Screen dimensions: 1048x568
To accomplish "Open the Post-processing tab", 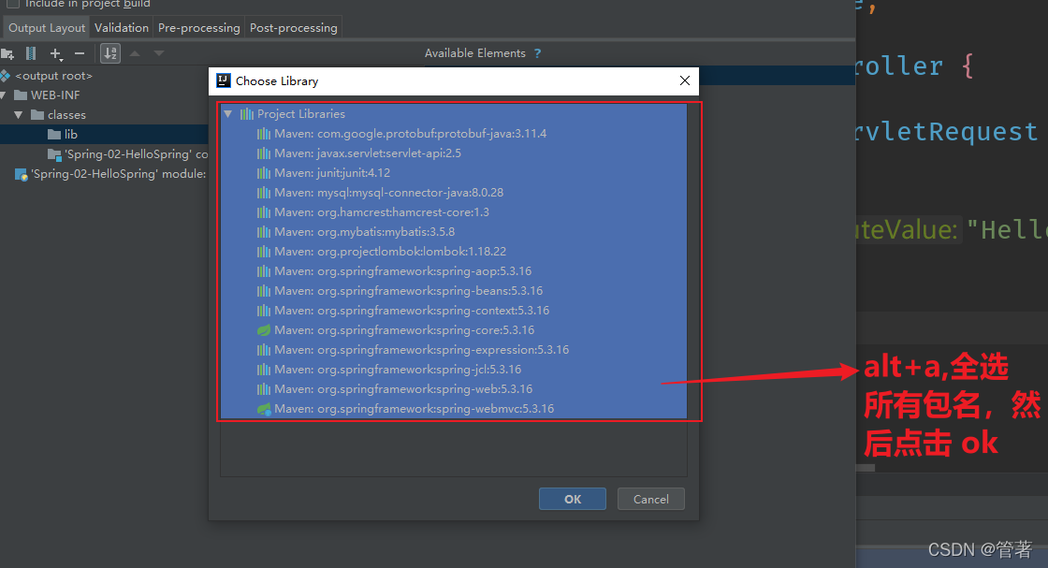I will click(294, 28).
